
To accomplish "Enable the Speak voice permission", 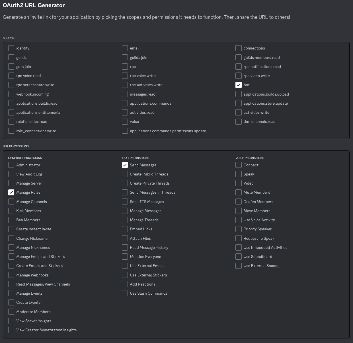I will [239, 174].
